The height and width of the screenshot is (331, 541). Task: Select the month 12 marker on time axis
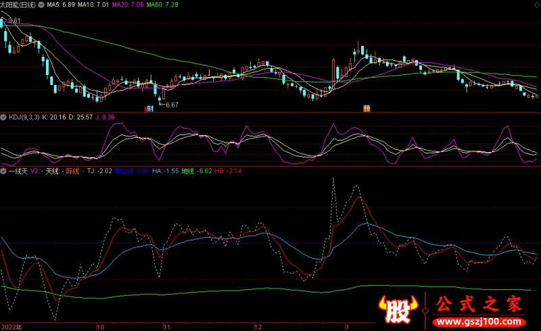tap(257, 326)
